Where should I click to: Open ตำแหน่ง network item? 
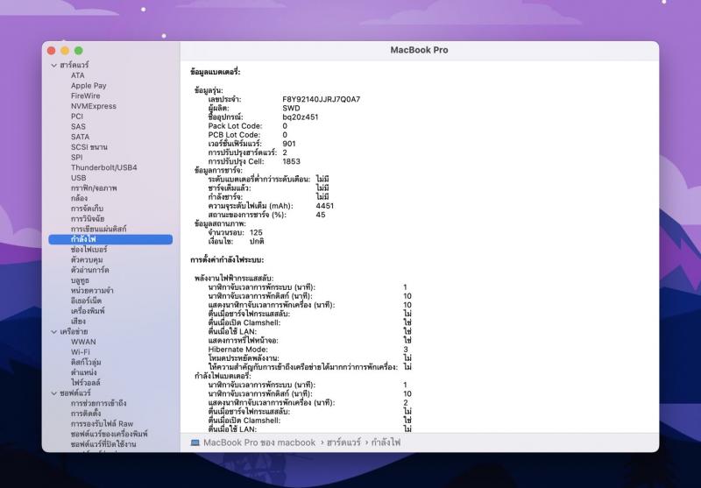click(x=83, y=372)
